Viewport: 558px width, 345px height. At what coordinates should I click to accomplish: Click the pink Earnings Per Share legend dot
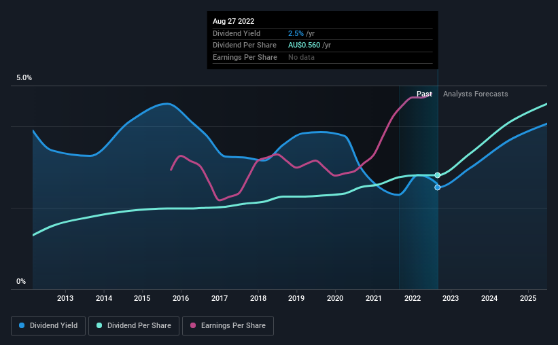[193, 325]
